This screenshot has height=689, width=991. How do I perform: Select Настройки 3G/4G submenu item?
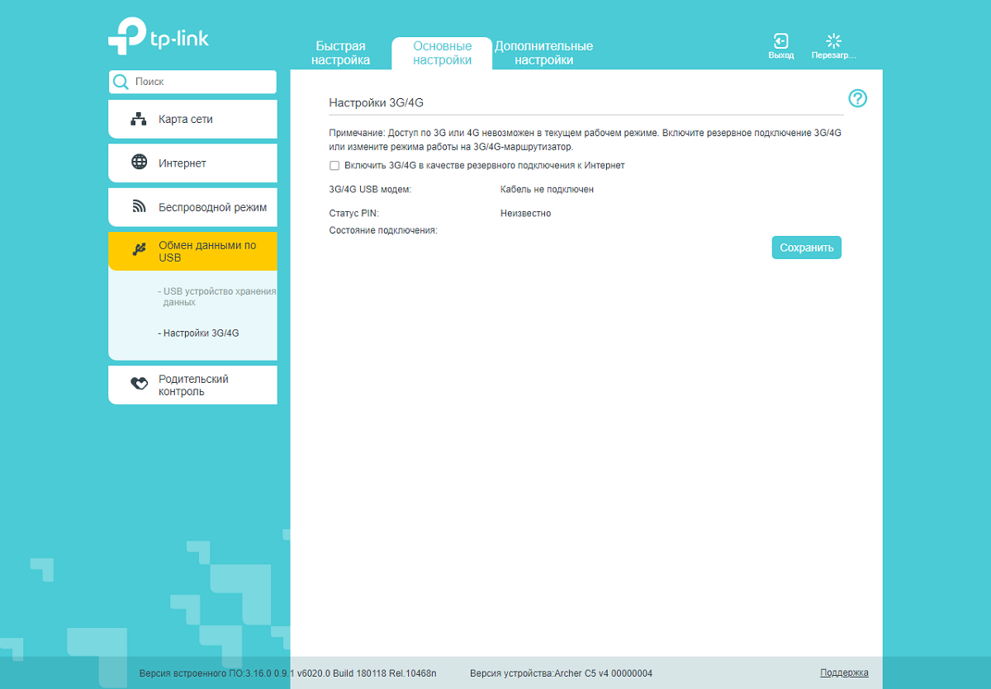198,333
